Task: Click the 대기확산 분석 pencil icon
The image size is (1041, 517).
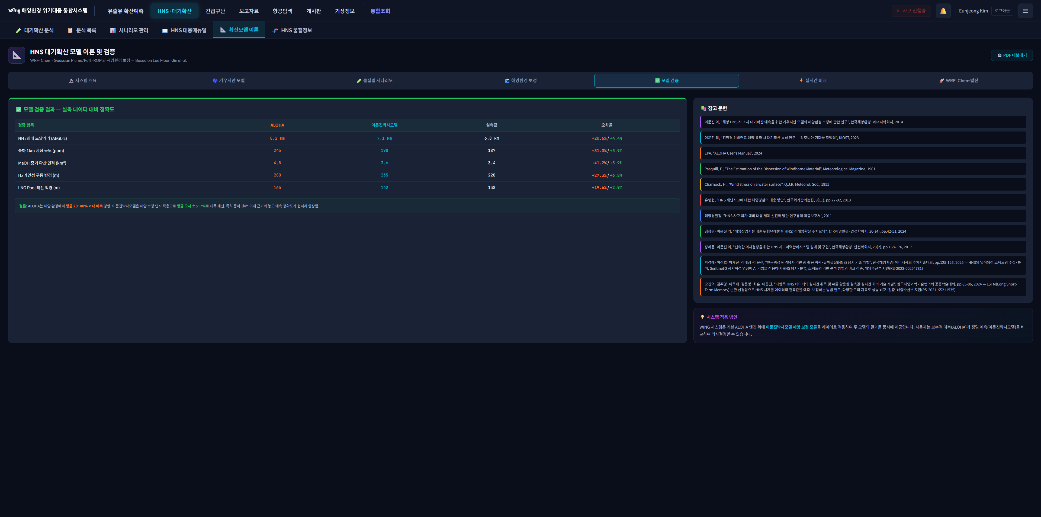Action: pyautogui.click(x=18, y=31)
